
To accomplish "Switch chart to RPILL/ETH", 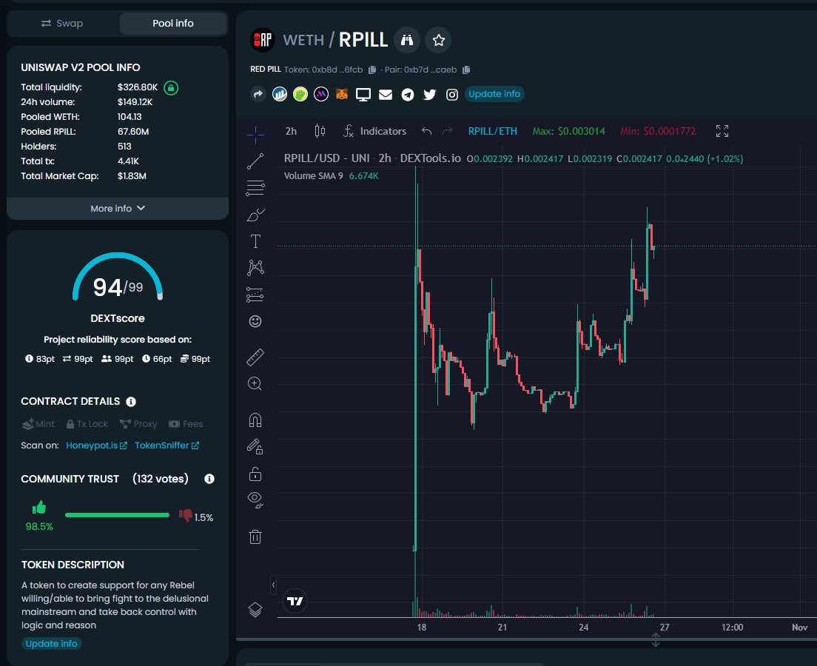I will (492, 131).
